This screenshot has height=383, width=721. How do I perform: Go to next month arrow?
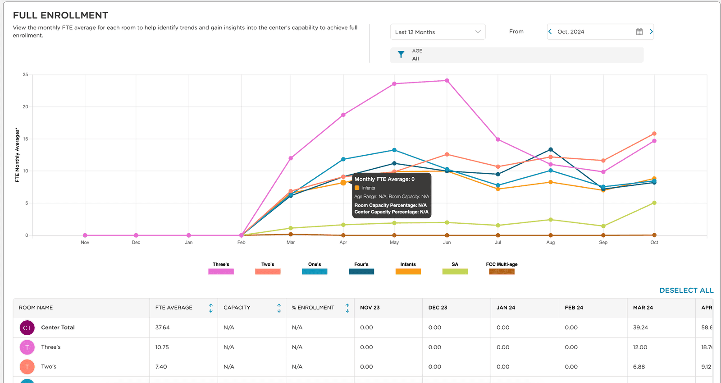[x=651, y=32]
